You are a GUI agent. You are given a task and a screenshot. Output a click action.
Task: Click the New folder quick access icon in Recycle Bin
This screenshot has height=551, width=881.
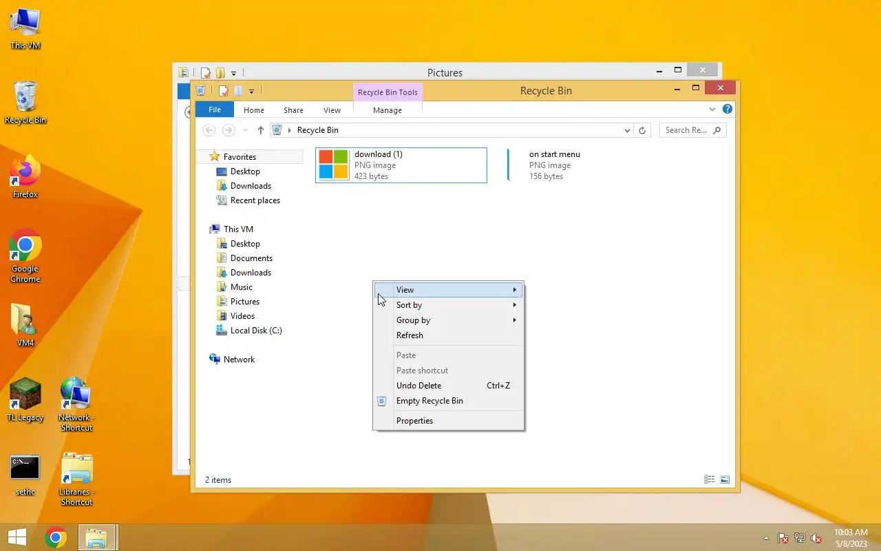pyautogui.click(x=238, y=90)
